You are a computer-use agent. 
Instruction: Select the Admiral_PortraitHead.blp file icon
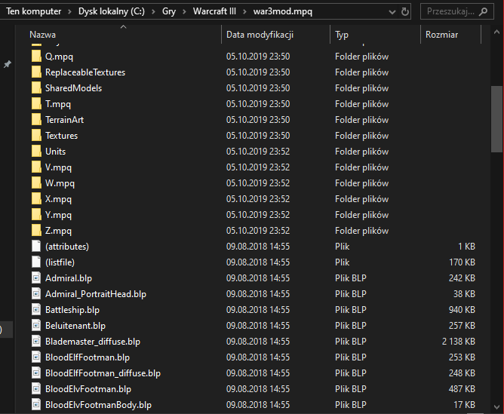click(36, 294)
